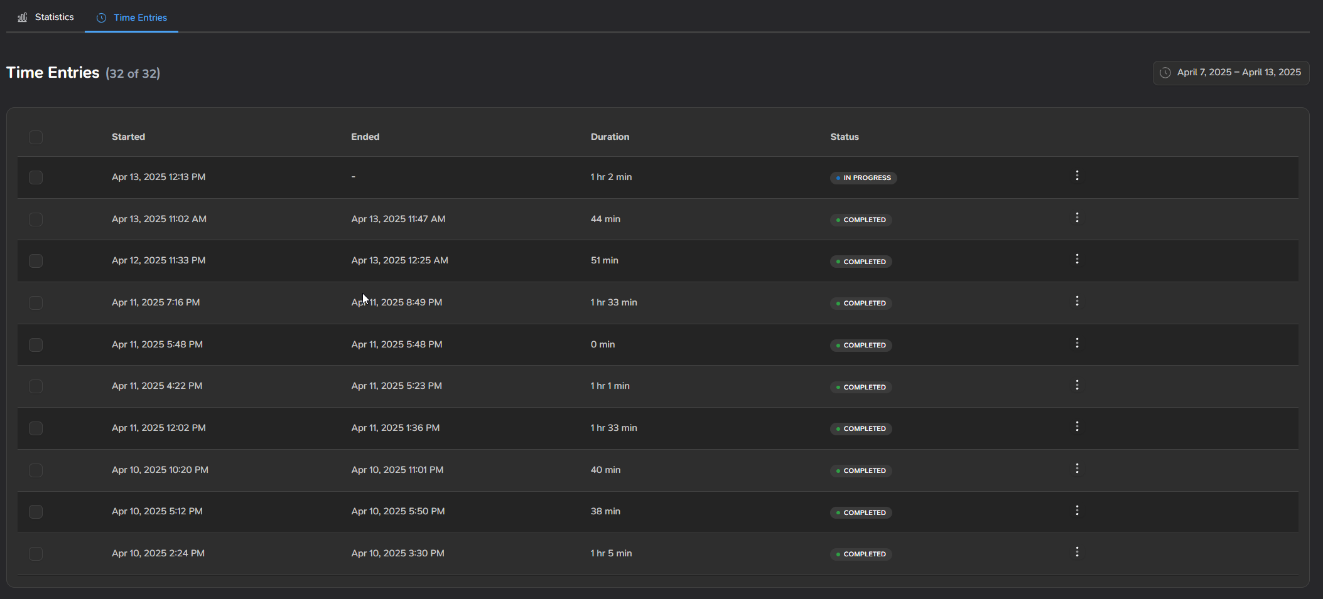Image resolution: width=1323 pixels, height=599 pixels.
Task: Open options menu for the Apr 12 entry
Action: tap(1077, 258)
